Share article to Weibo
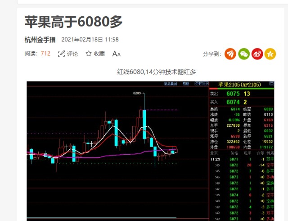Viewport: 288px width, 221px height. (257, 54)
